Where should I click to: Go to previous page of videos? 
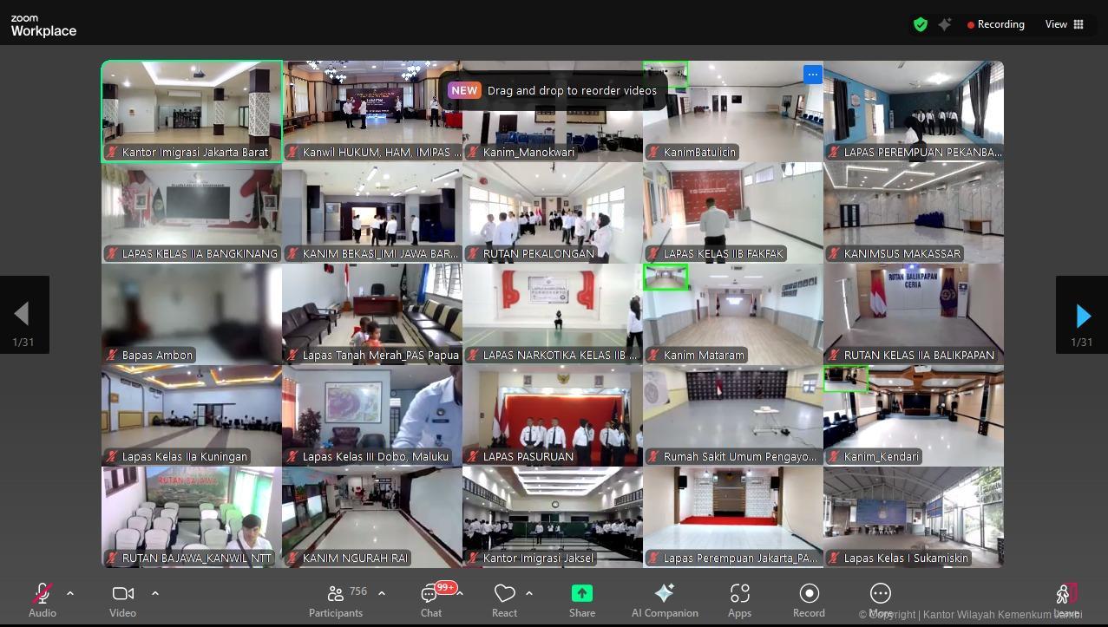[23, 315]
